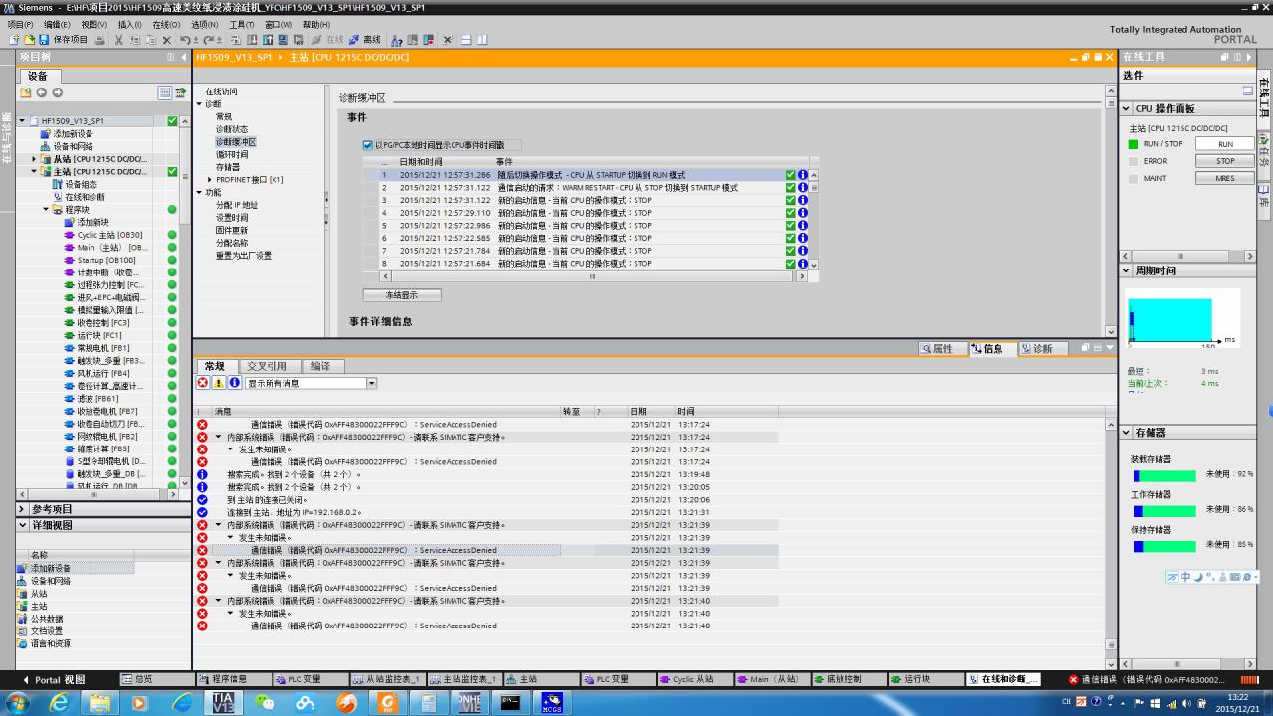Click the MRES button on CPU panel

1225,178
